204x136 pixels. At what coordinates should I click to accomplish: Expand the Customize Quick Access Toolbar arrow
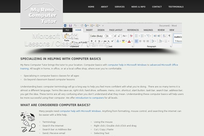pyautogui.click(x=103, y=26)
